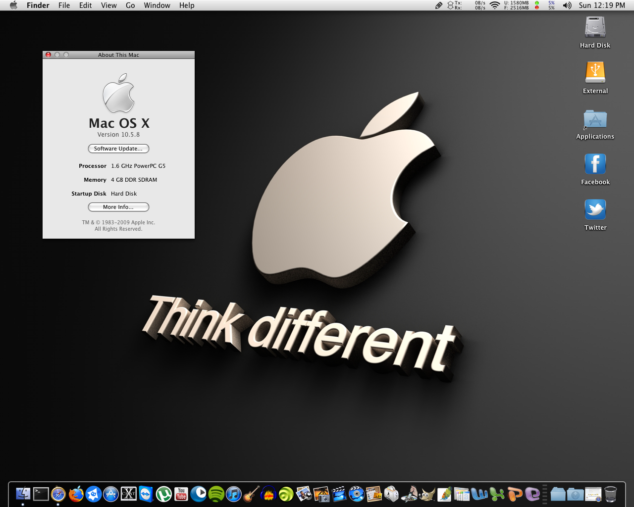Open the plain folder stack in Dock

pos(558,494)
